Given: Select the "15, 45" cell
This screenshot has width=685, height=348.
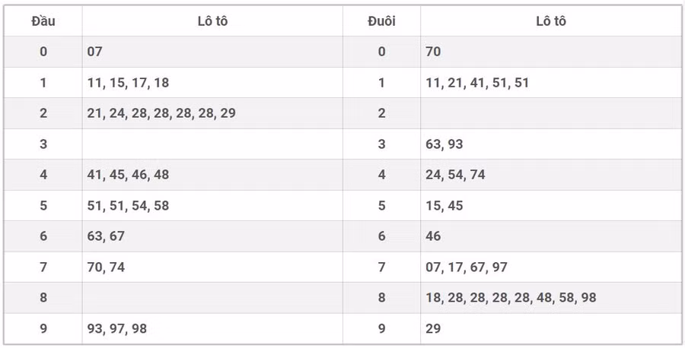Looking at the screenshot, I should (444, 206).
